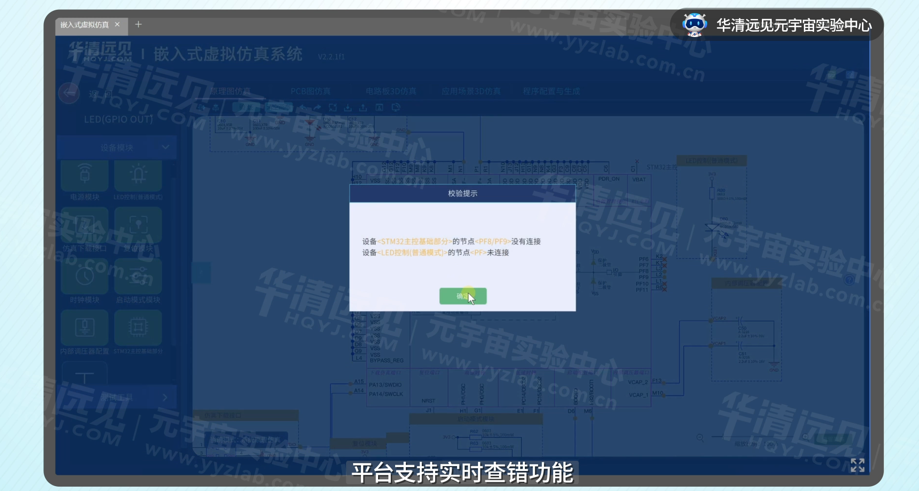
Task: Select the 仿真下载接口 module icon
Action: [x=85, y=225]
